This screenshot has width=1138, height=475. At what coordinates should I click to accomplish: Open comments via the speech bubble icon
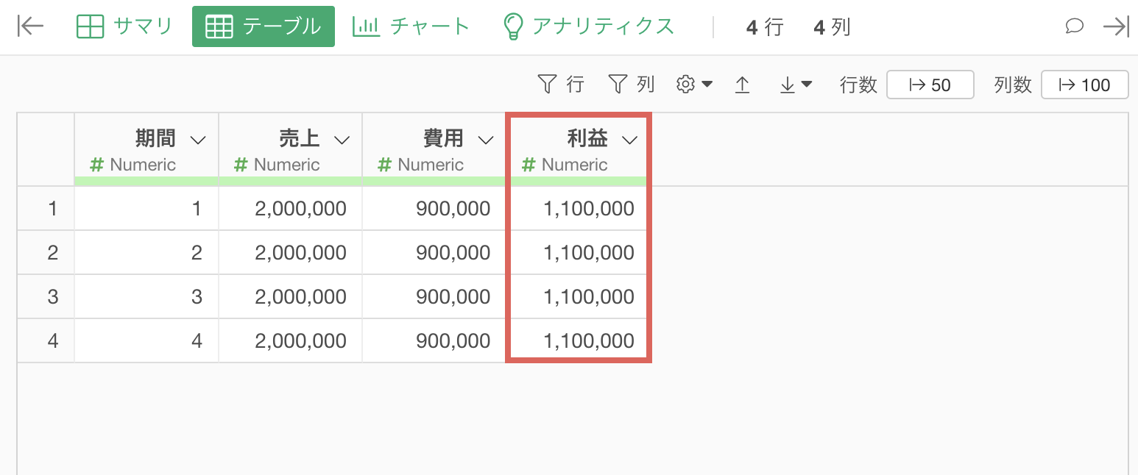pos(1075,26)
